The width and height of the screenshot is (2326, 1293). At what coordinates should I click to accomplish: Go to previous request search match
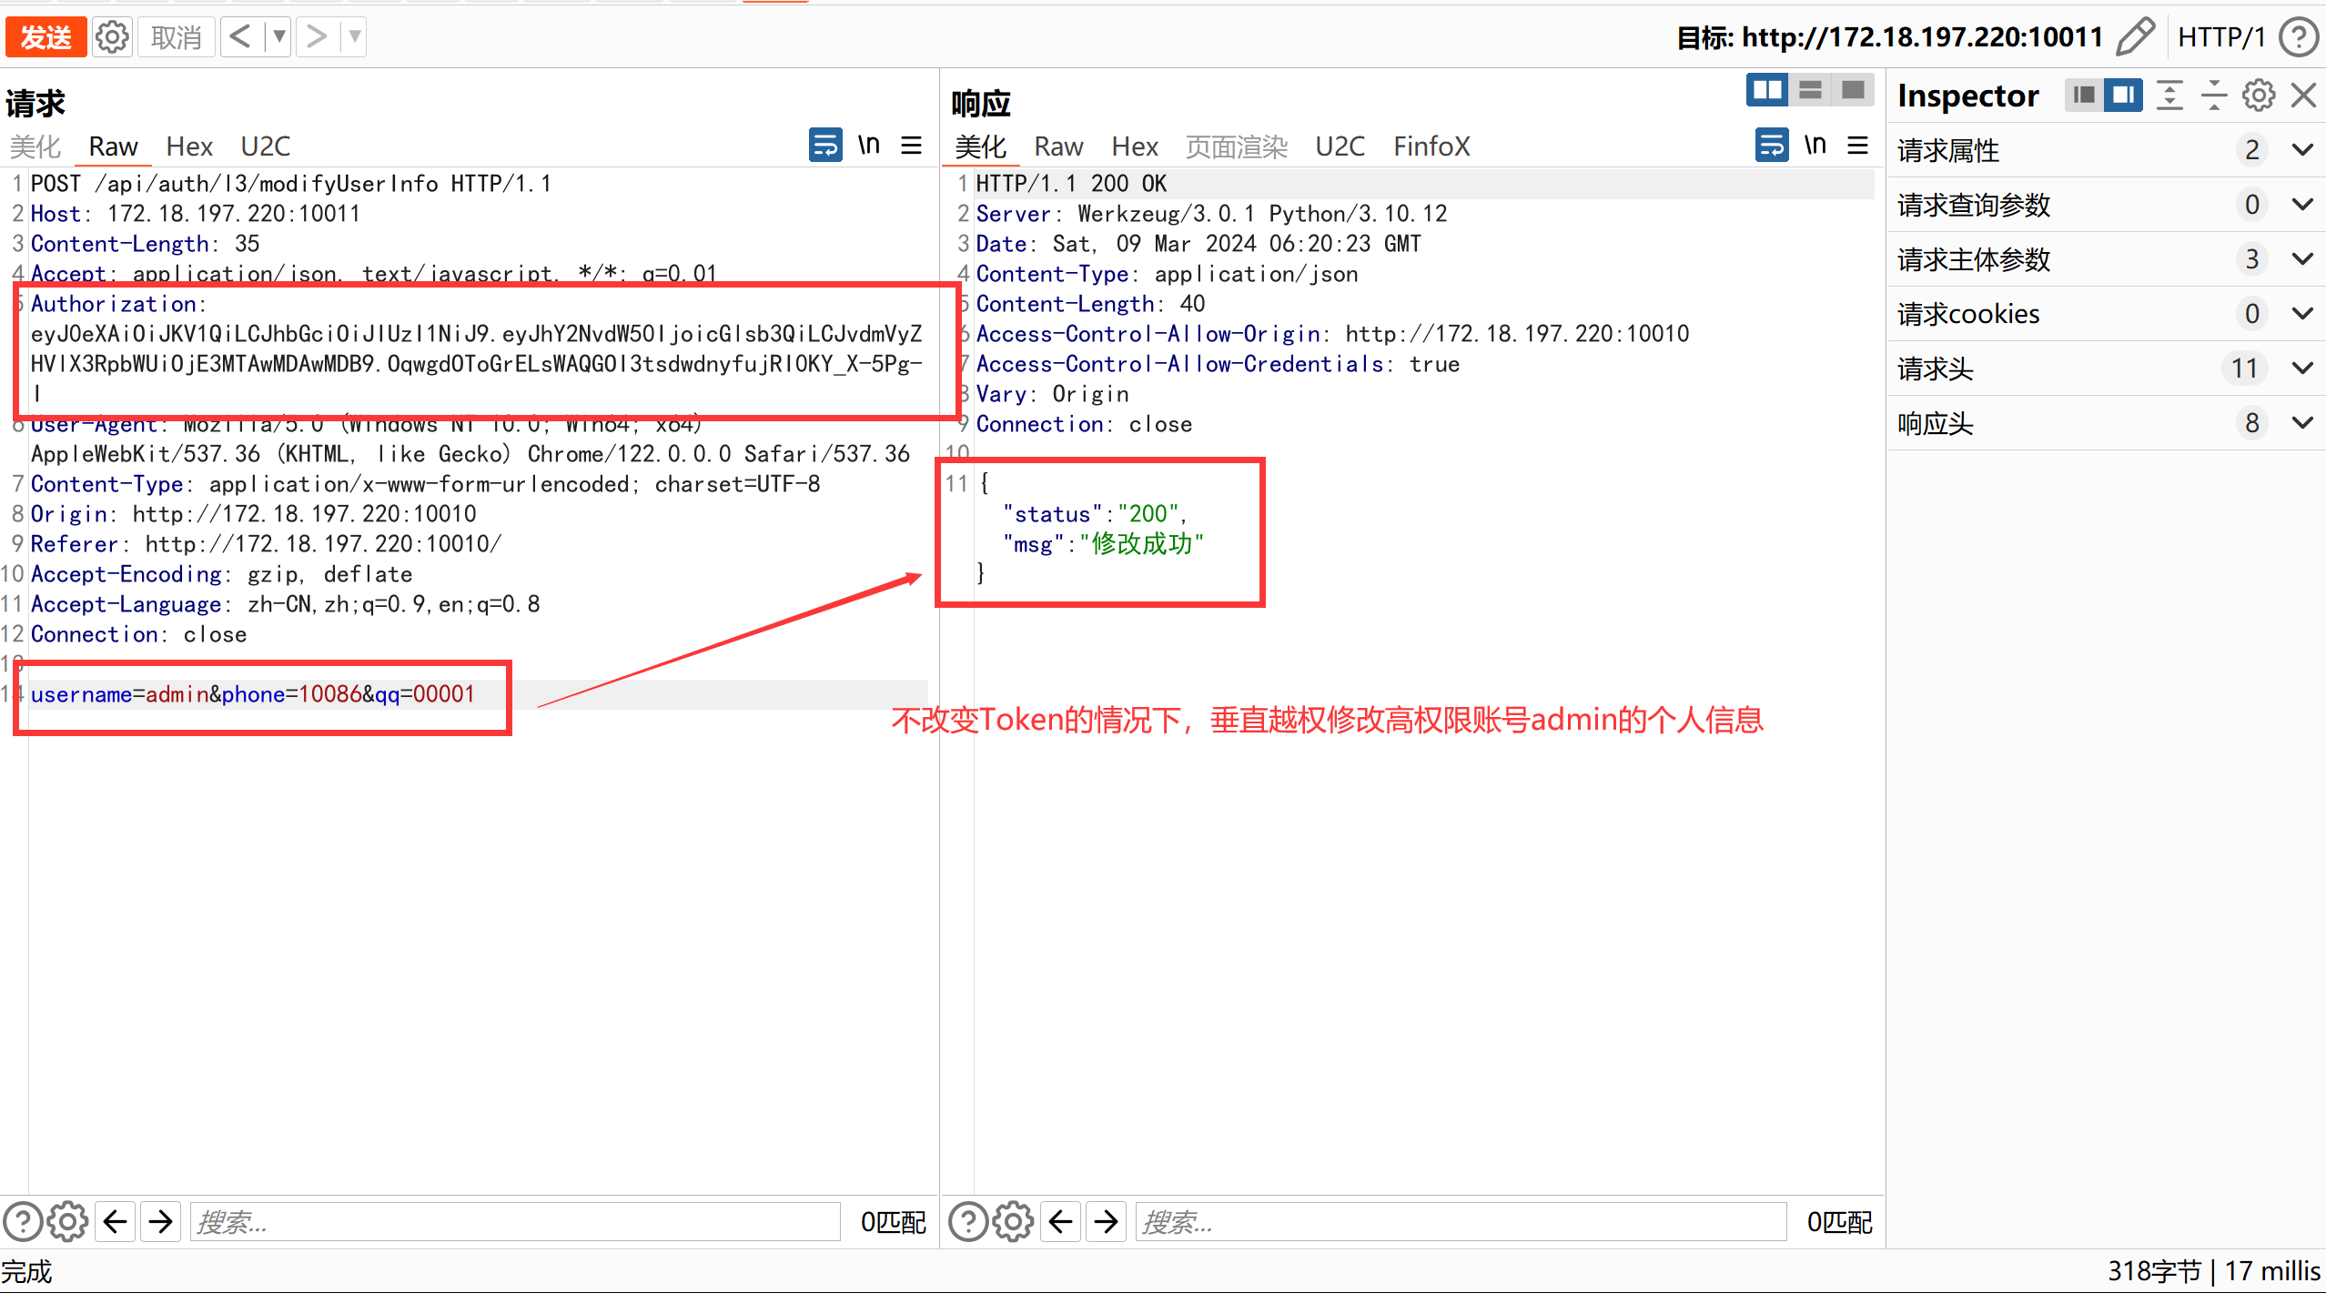[115, 1221]
